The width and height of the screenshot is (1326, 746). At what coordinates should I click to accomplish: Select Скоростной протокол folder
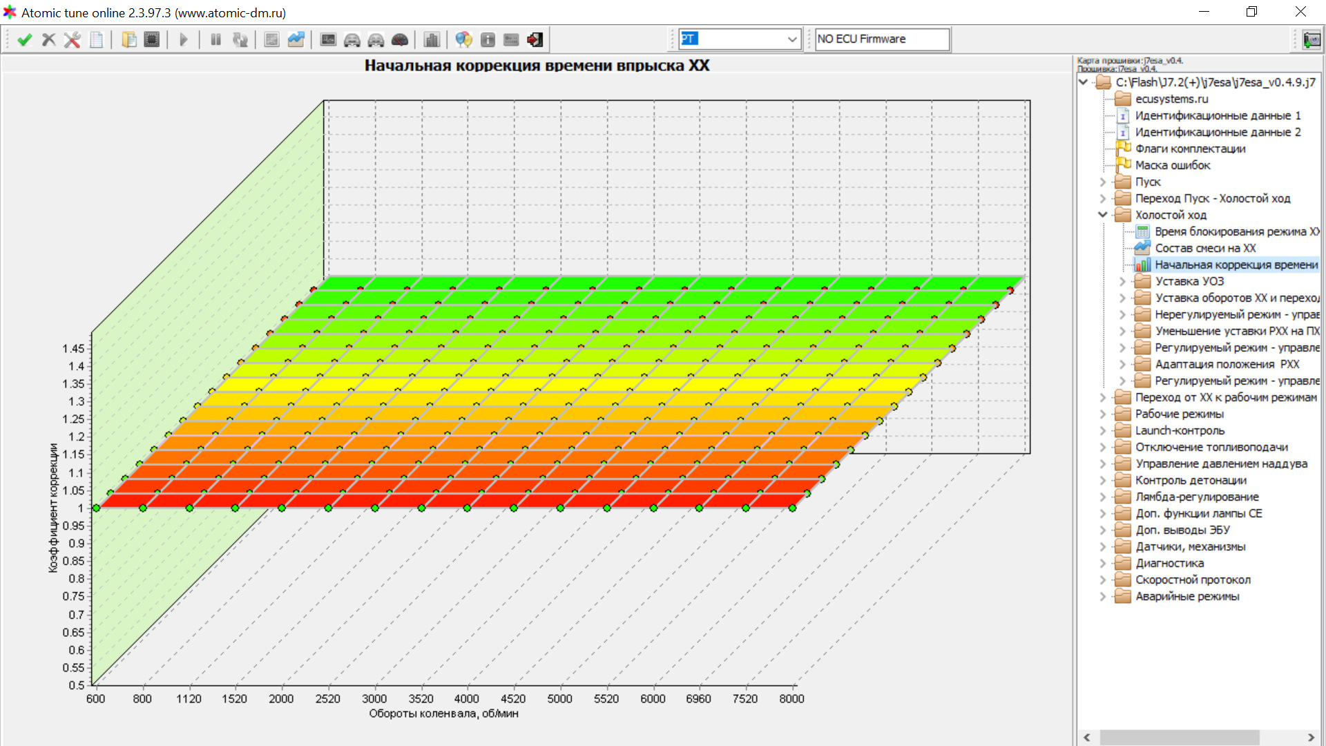(x=1193, y=580)
